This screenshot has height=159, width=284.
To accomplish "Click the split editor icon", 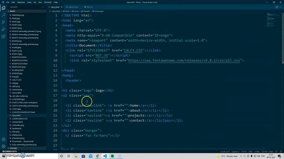I will coord(277,7).
